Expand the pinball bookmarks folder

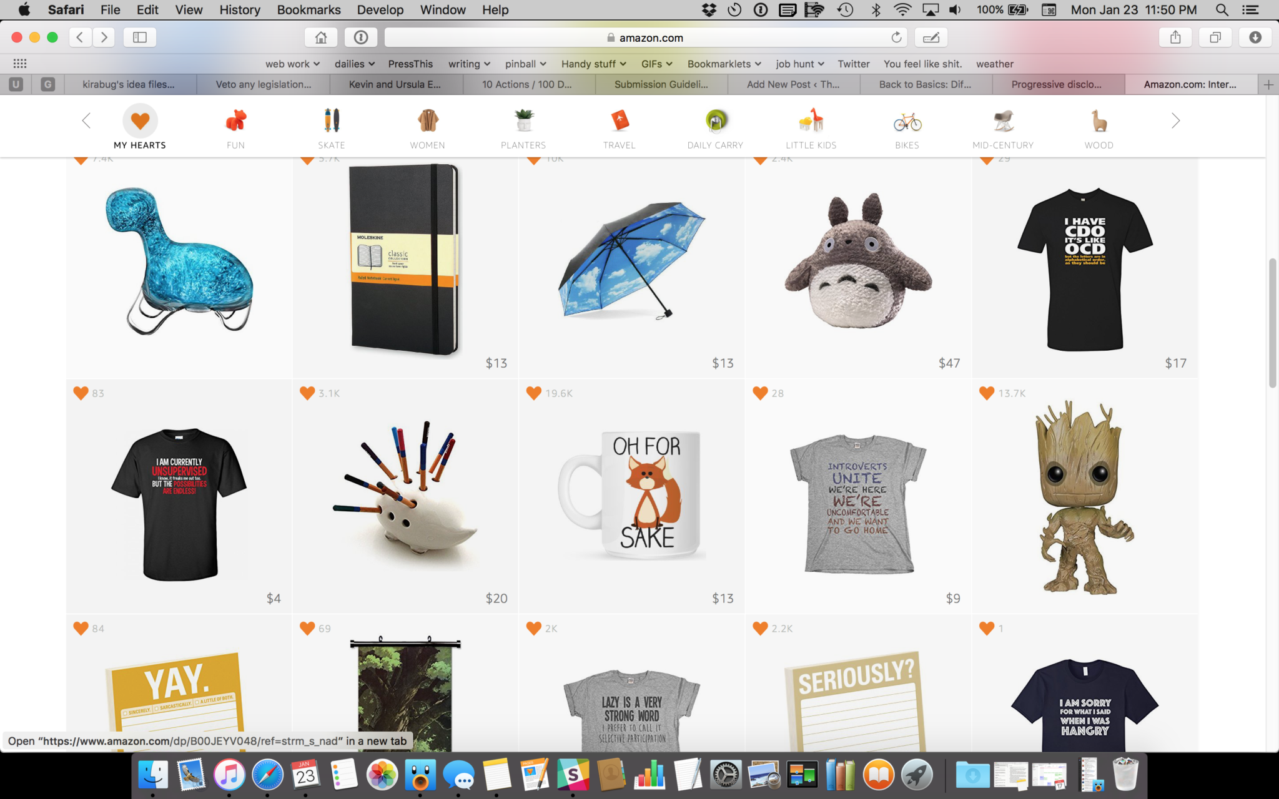tap(526, 64)
